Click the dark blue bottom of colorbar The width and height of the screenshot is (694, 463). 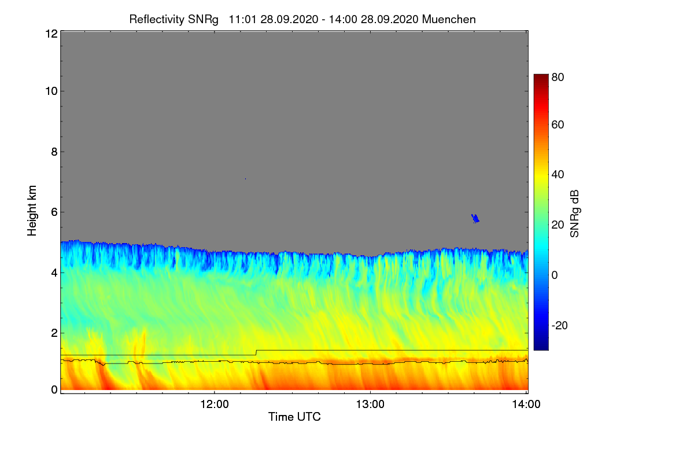tap(540, 345)
